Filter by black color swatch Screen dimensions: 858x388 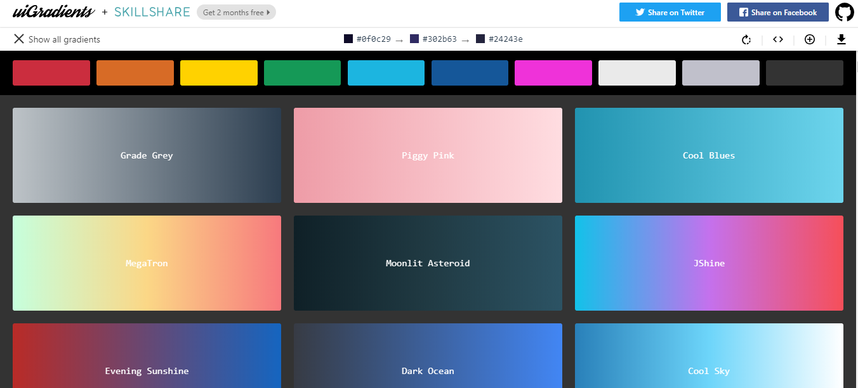pos(805,73)
